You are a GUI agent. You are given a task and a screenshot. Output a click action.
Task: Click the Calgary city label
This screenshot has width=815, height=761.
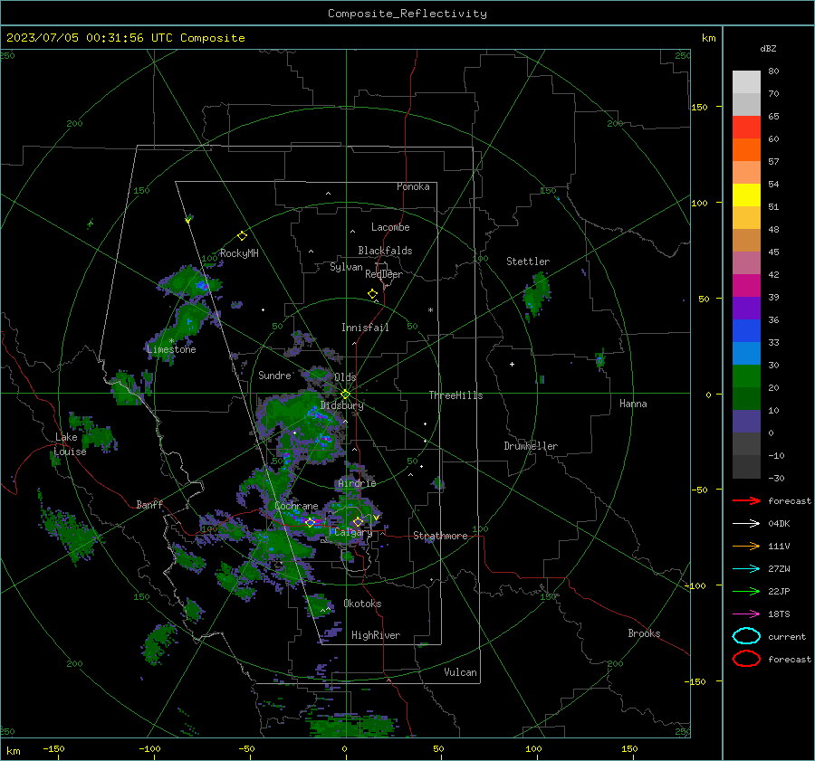point(353,532)
